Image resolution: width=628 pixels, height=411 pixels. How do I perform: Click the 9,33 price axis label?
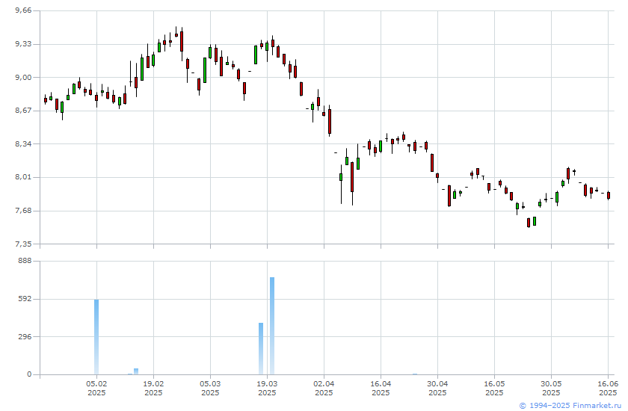click(23, 44)
